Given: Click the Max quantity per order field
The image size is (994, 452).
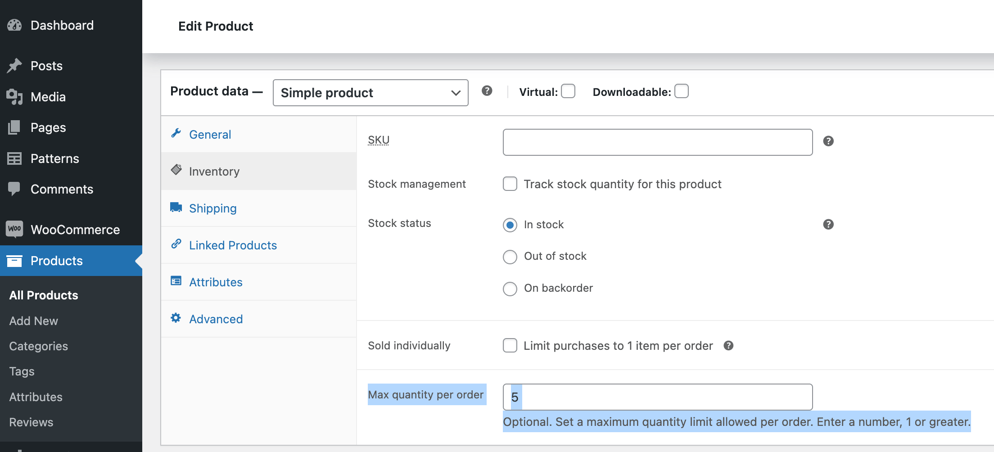Looking at the screenshot, I should click(x=658, y=397).
